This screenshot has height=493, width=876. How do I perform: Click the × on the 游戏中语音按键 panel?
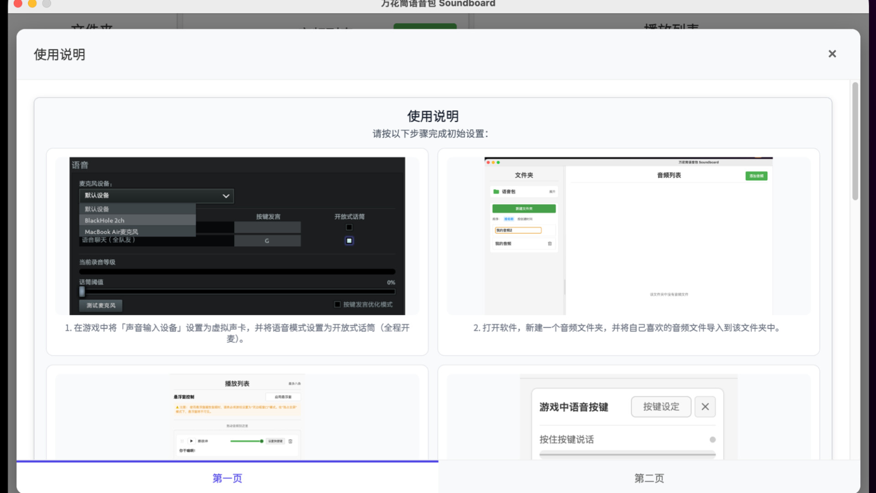[x=705, y=406]
